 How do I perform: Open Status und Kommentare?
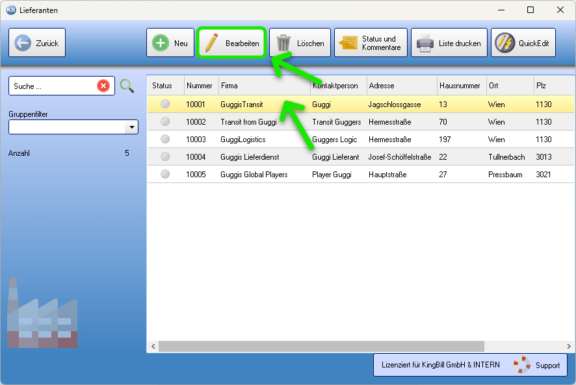371,43
